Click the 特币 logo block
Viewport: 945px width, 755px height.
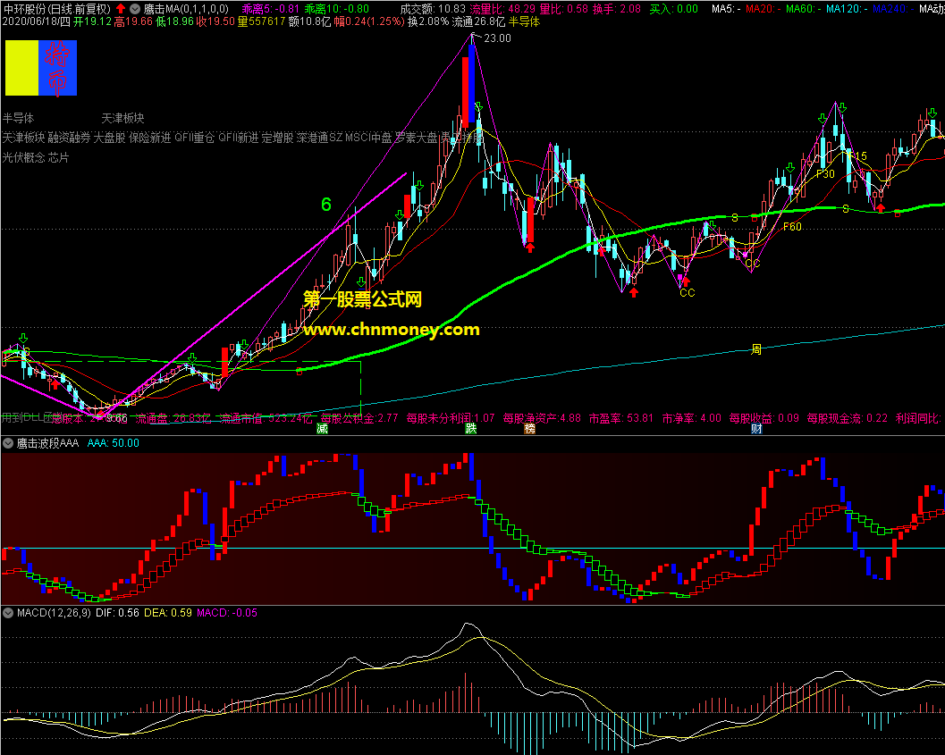41,68
